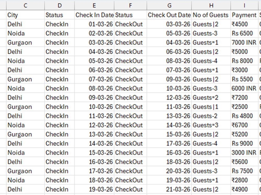Select column E header
The width and height of the screenshot is (261, 195).
coord(94,5)
